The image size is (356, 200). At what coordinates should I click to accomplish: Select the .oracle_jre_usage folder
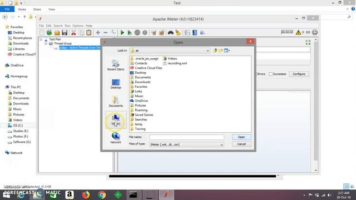click(x=144, y=58)
